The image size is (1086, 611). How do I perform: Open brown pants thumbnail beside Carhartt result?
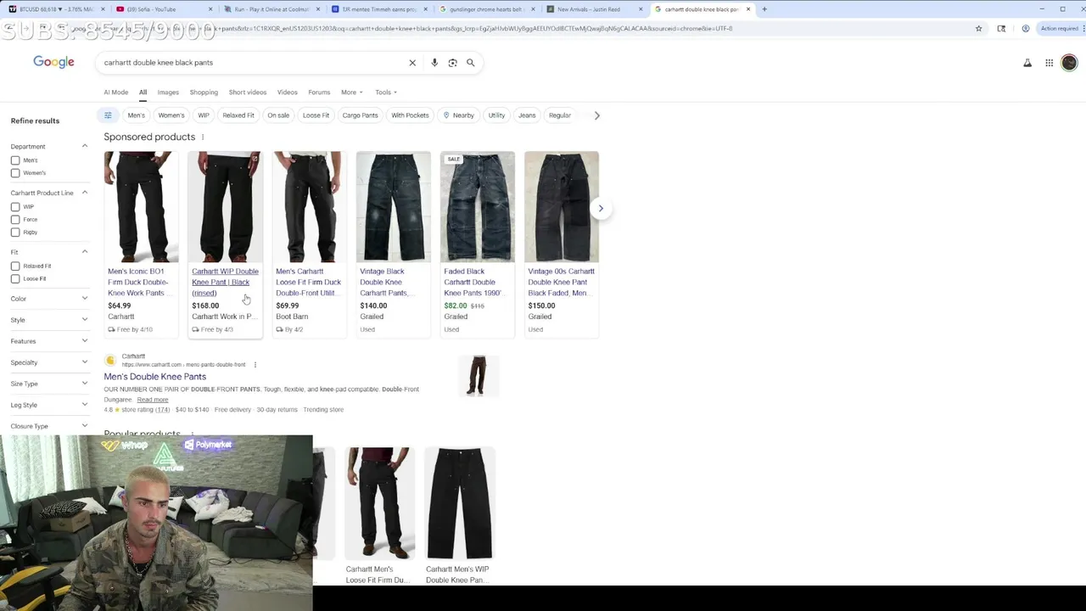478,375
